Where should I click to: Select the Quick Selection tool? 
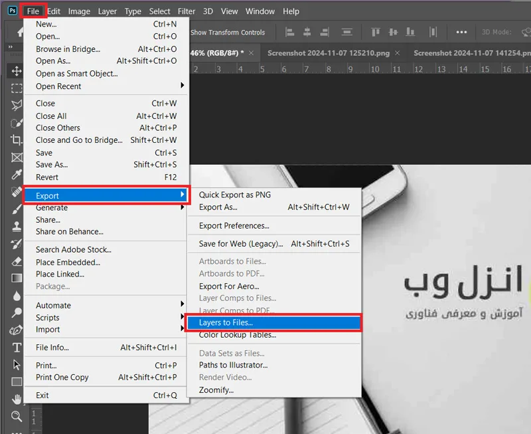[16, 123]
